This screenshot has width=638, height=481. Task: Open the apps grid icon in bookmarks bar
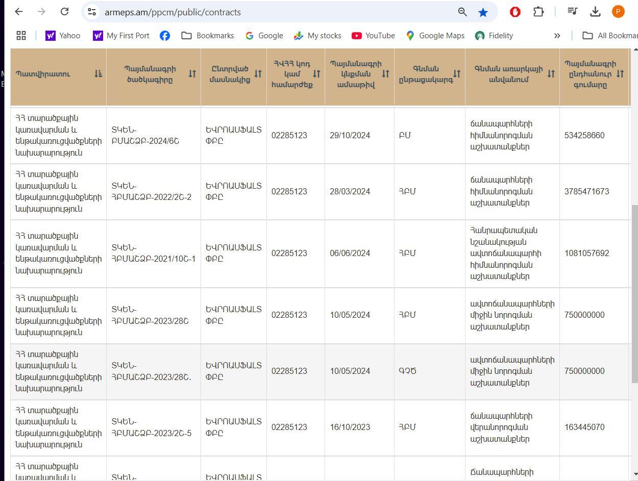(21, 35)
